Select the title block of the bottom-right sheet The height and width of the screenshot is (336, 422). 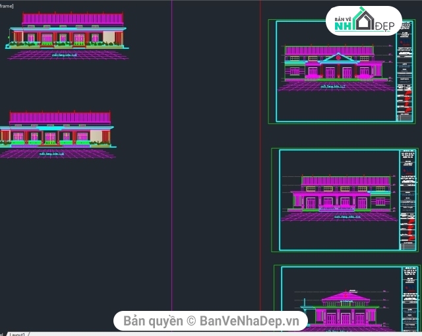(x=410, y=299)
